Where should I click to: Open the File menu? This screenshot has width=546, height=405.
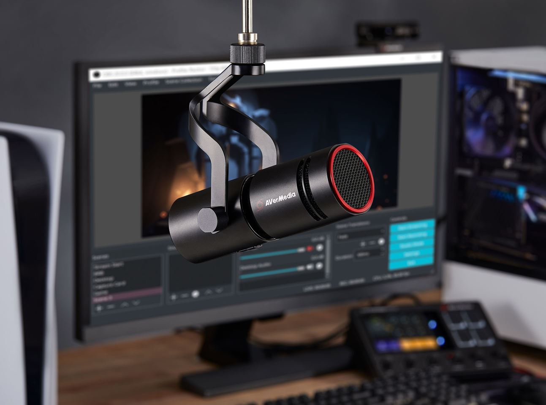coord(97,85)
